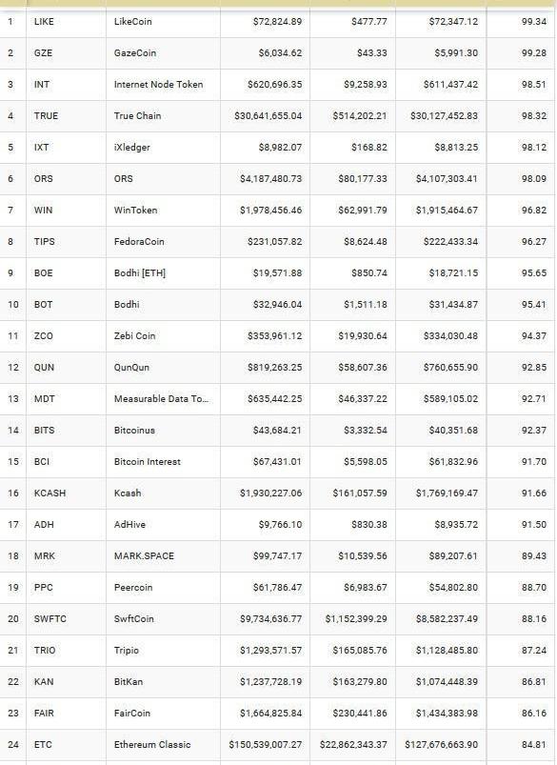Select the ORS percentage 98.09
Screen dimensions: 557x765
(533, 178)
